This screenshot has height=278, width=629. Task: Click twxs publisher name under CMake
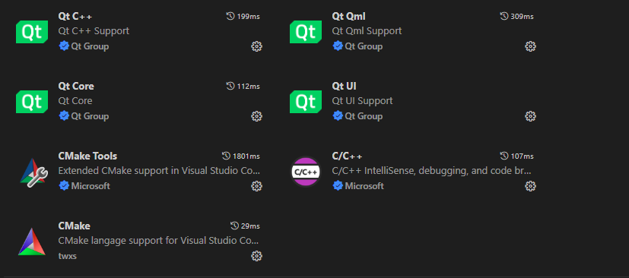click(68, 256)
